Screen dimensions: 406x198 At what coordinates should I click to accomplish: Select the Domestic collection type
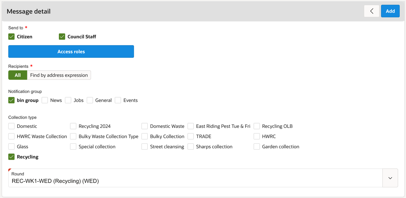click(11, 126)
